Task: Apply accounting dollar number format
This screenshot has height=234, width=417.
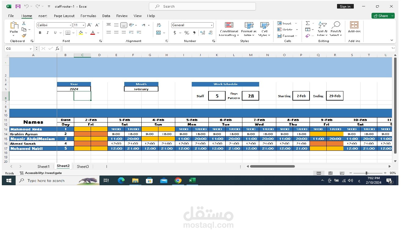Action: (175, 33)
